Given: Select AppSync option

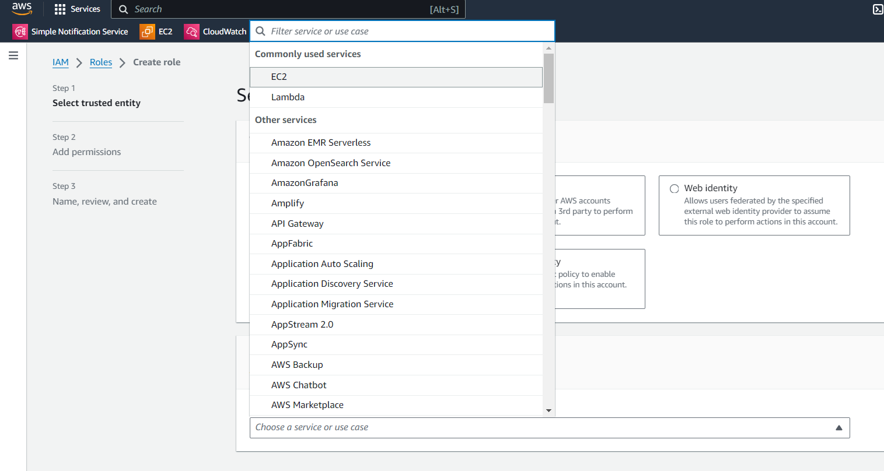Looking at the screenshot, I should pos(396,345).
